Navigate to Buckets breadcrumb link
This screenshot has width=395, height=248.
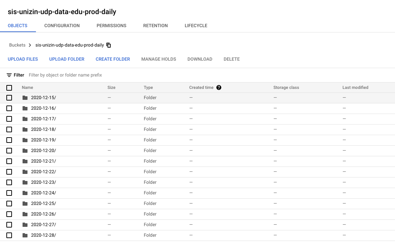[17, 45]
